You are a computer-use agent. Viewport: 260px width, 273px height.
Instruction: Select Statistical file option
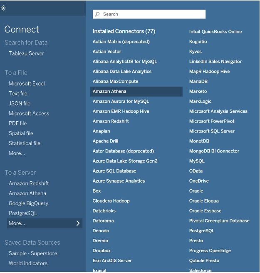(x=25, y=143)
